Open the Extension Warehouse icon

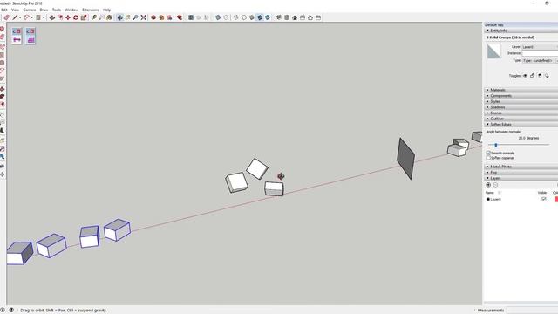tap(161, 17)
